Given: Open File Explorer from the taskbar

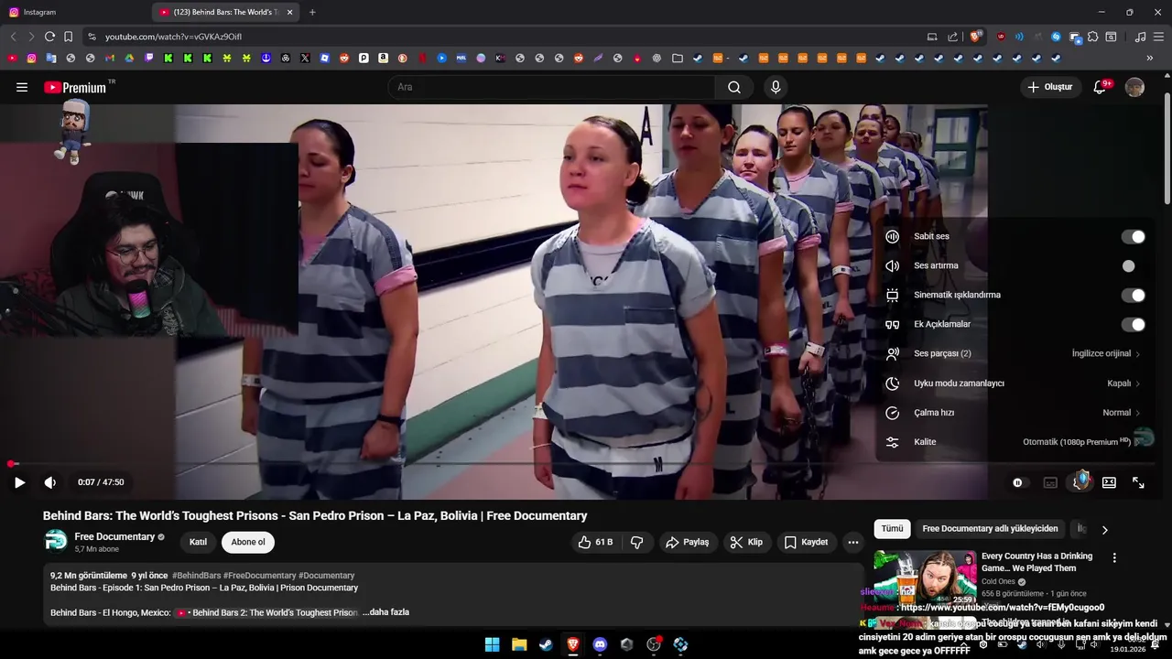Looking at the screenshot, I should (x=519, y=644).
